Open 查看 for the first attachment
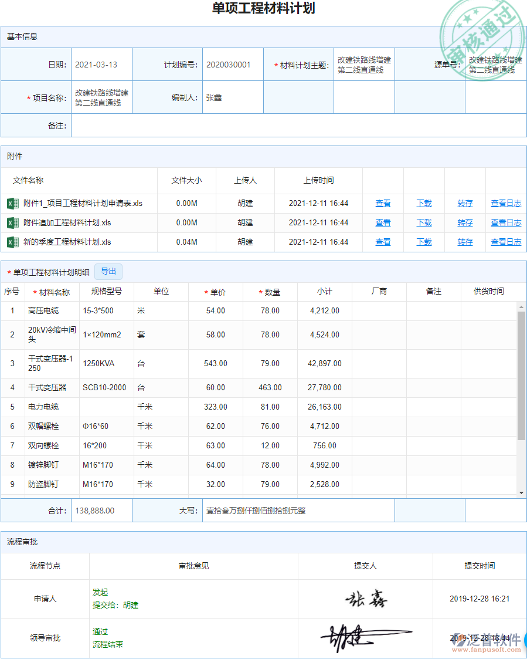The width and height of the screenshot is (527, 659). [x=382, y=202]
